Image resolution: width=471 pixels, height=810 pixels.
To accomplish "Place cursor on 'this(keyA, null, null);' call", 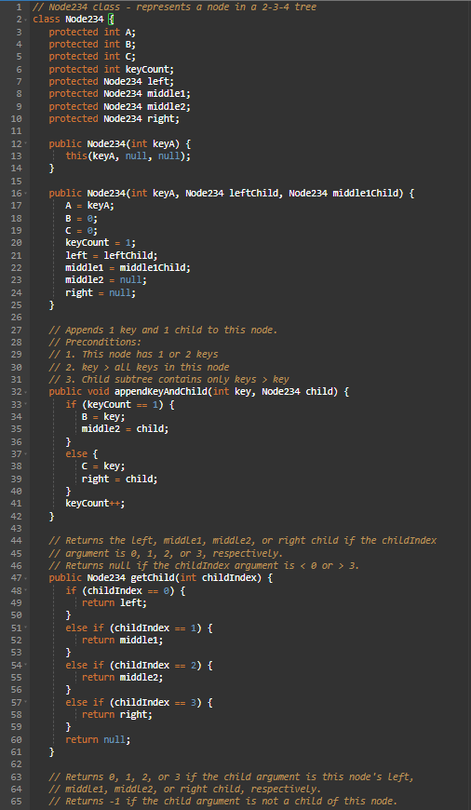I will pos(128,156).
